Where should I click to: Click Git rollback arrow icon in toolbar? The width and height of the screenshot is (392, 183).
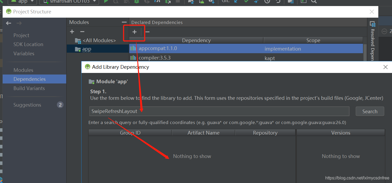(278, 1)
